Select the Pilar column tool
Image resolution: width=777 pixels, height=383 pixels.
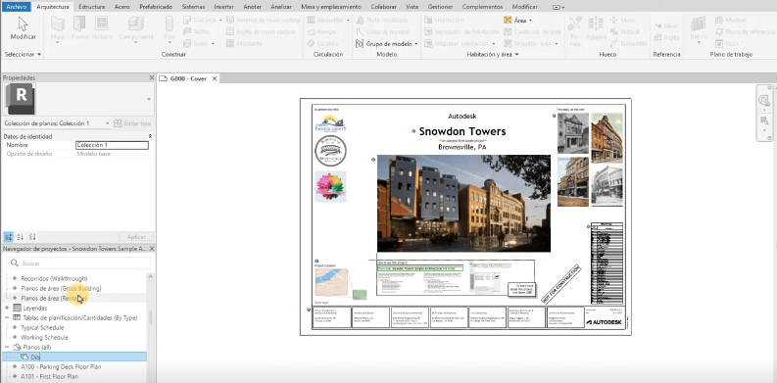pos(169,28)
